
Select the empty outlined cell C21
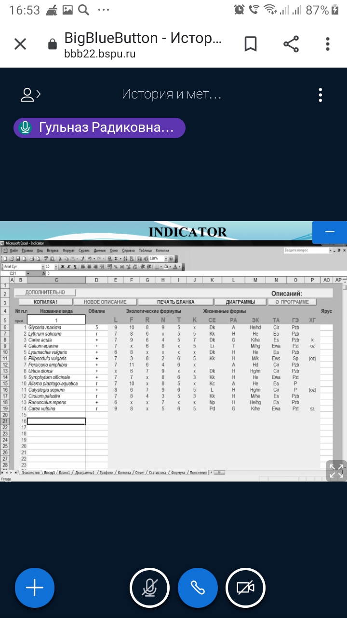point(56,421)
